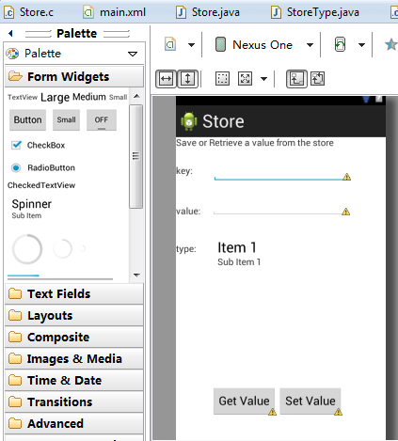Click the Android Store app icon
The width and height of the screenshot is (398, 441).
189,121
